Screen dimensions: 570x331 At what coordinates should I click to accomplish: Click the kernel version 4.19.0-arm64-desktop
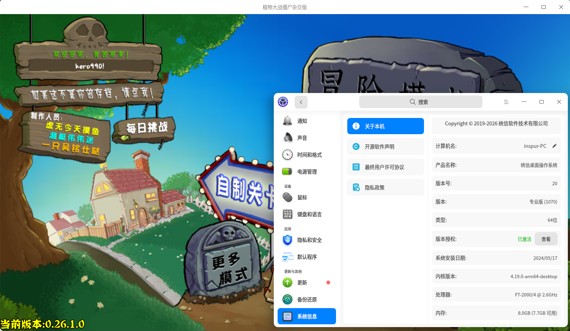[534, 276]
